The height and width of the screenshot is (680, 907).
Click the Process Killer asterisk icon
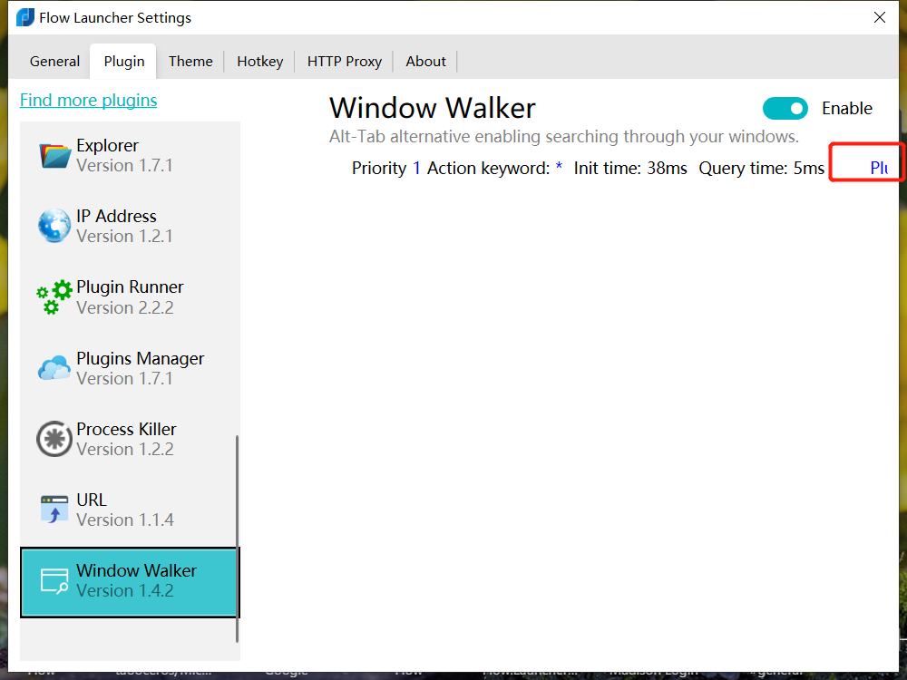click(x=54, y=439)
